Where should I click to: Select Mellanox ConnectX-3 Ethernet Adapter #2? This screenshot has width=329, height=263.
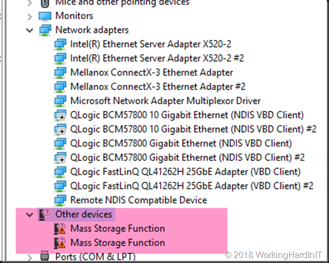[x=158, y=87]
